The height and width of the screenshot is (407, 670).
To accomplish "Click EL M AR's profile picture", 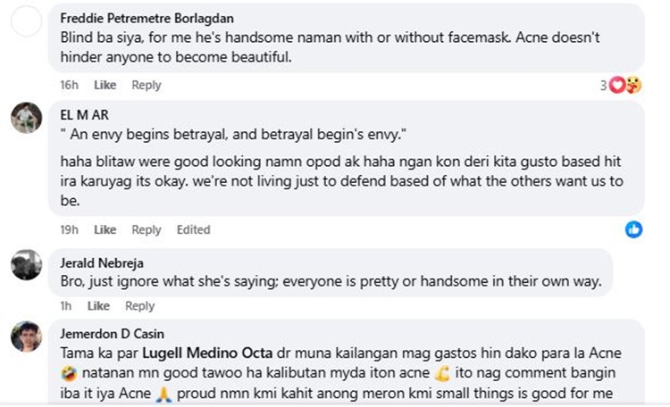I will click(27, 117).
